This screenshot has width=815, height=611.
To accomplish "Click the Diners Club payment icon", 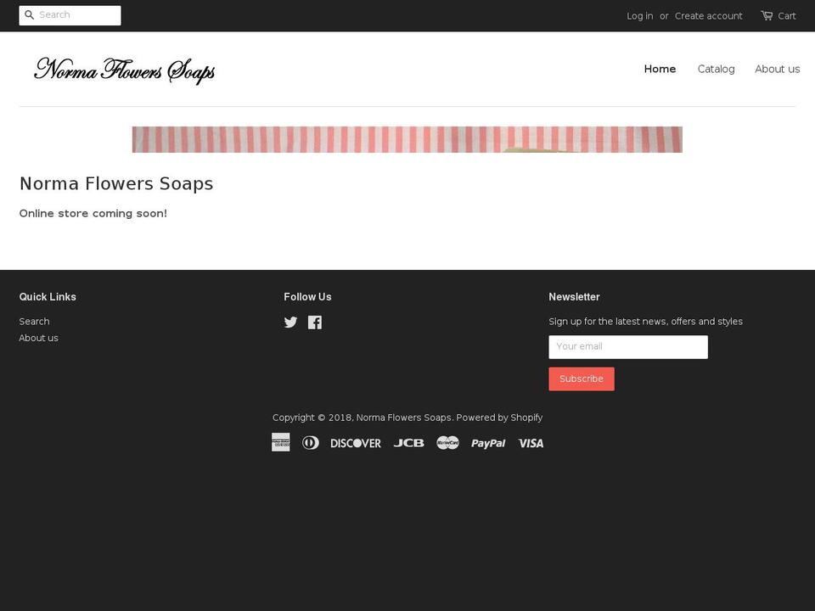I will coord(311,443).
